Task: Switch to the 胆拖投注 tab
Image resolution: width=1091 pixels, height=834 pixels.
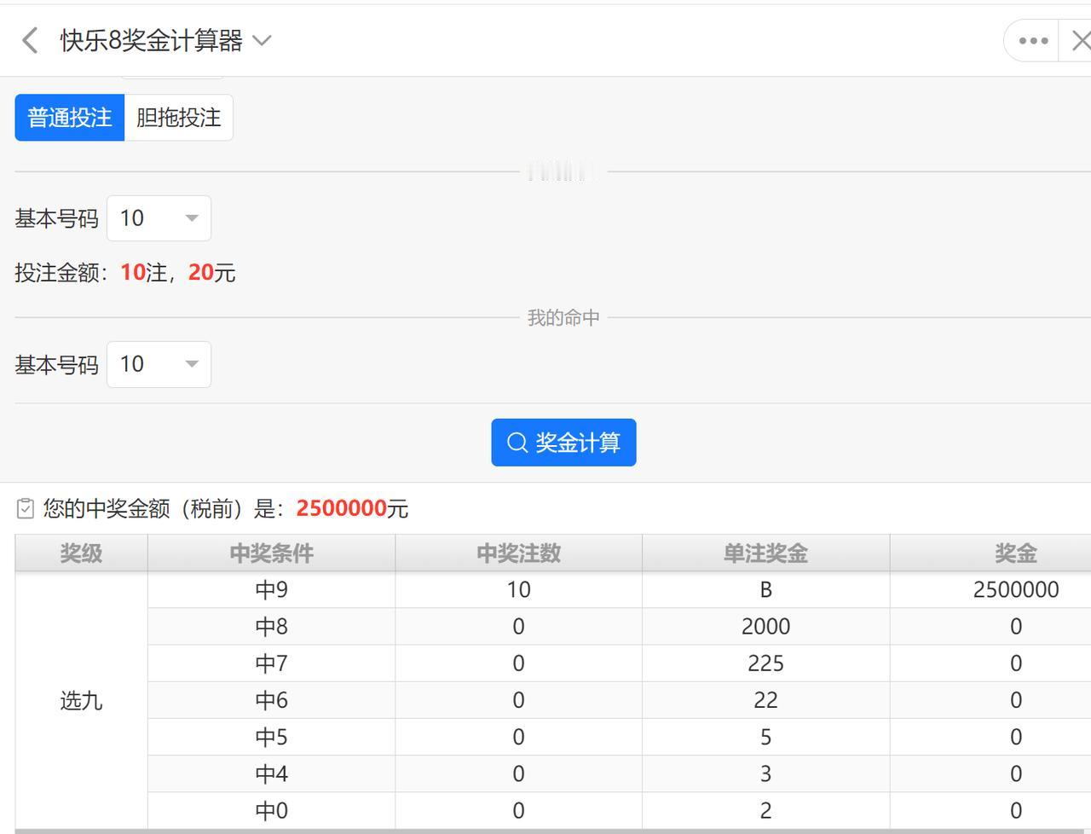Action: (x=179, y=118)
